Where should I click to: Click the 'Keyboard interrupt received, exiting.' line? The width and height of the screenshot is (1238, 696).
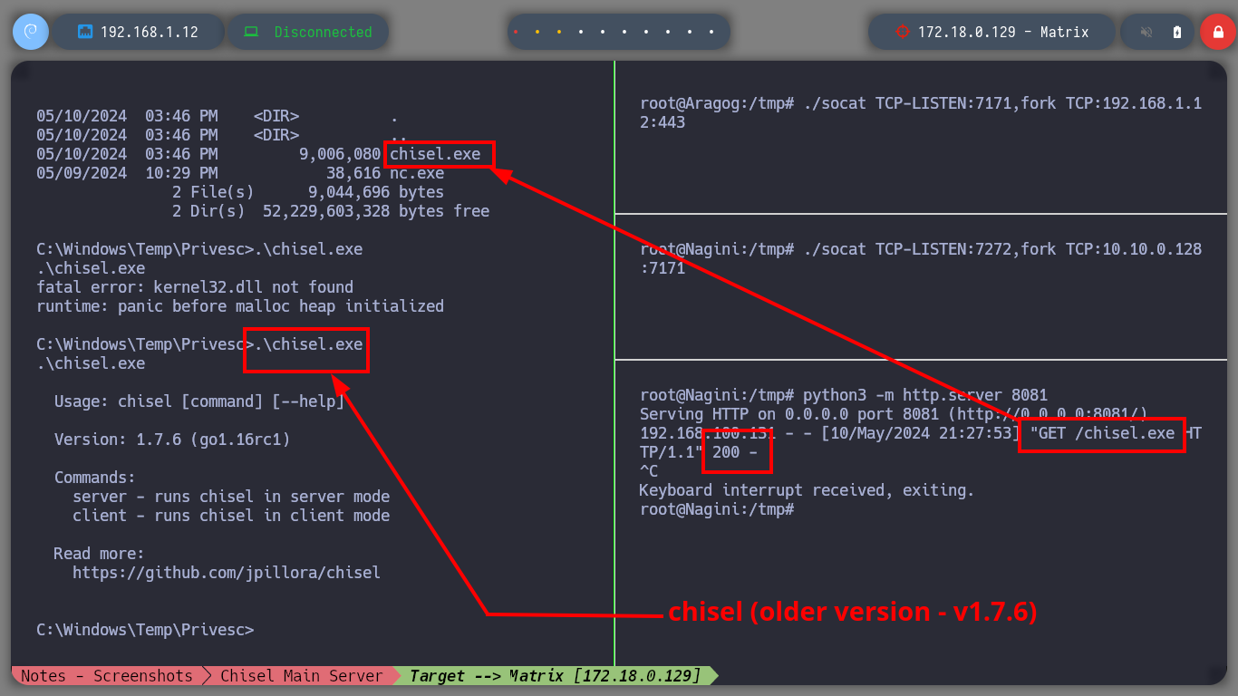(x=807, y=490)
